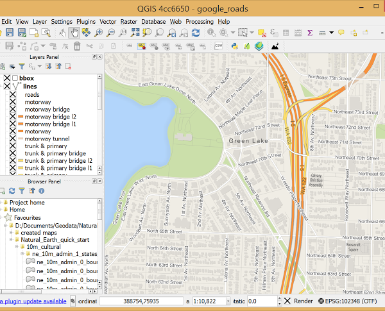The width and height of the screenshot is (385, 311).
Task: Open the feature action dropdown arrow
Action: pos(233,33)
